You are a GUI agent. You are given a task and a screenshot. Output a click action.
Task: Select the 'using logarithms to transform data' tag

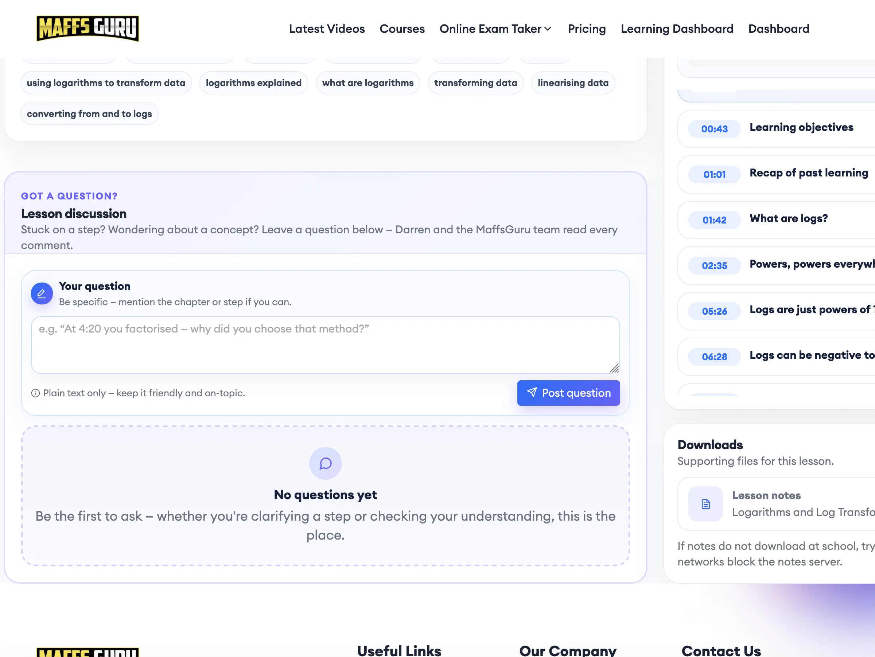(106, 83)
